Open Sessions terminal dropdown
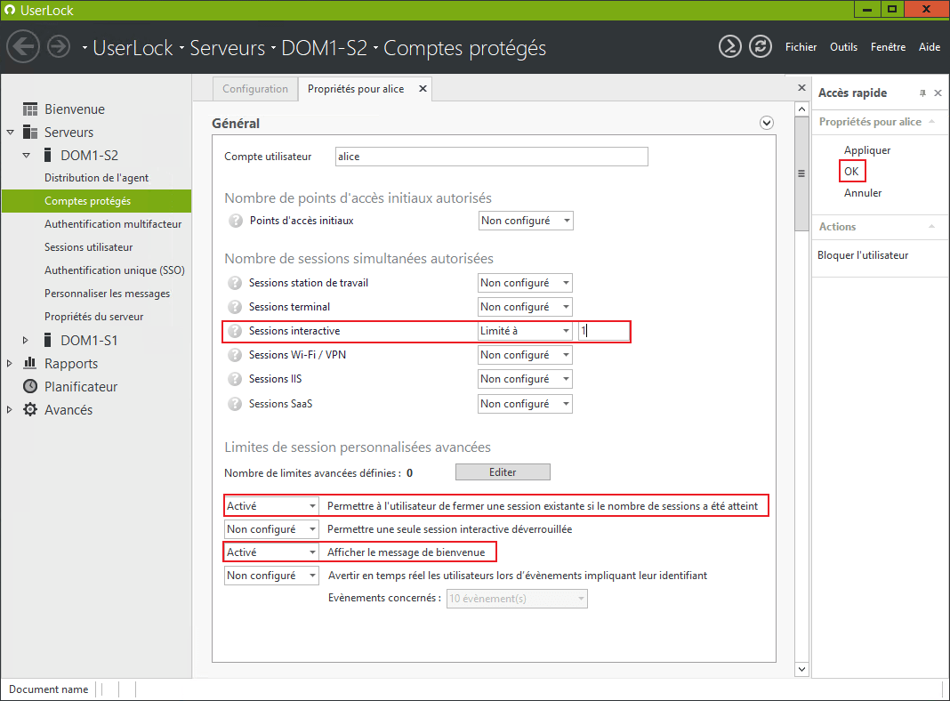This screenshot has width=950, height=701. click(525, 307)
